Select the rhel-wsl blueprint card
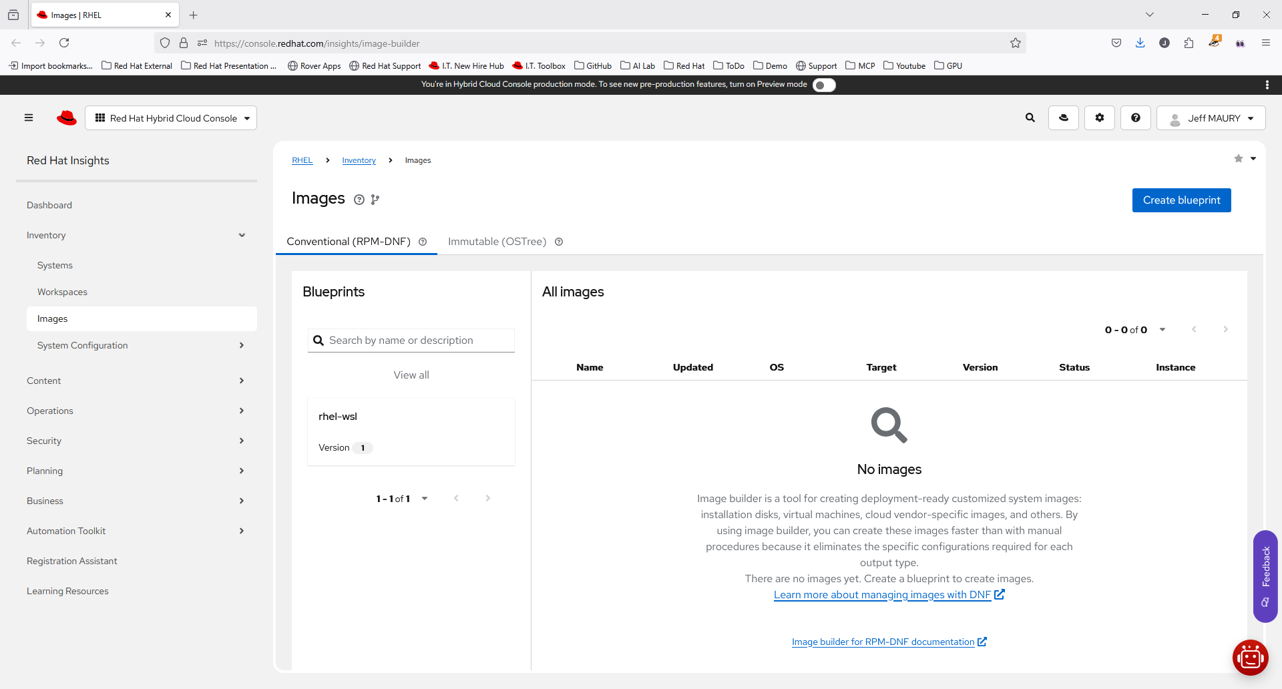1282x689 pixels. click(411, 431)
